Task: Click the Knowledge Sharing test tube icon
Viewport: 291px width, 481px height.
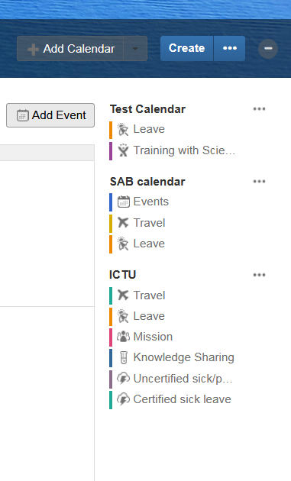Action: click(124, 357)
